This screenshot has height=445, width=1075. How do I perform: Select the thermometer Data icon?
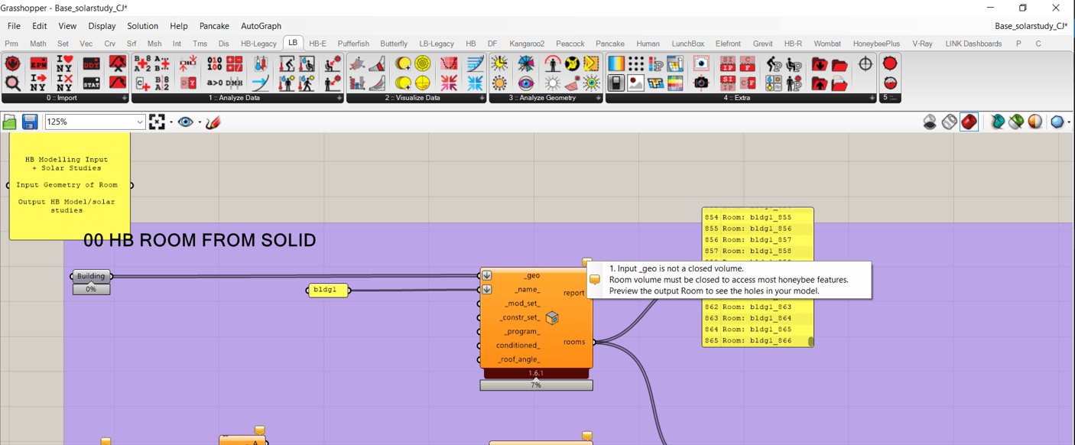(261, 63)
